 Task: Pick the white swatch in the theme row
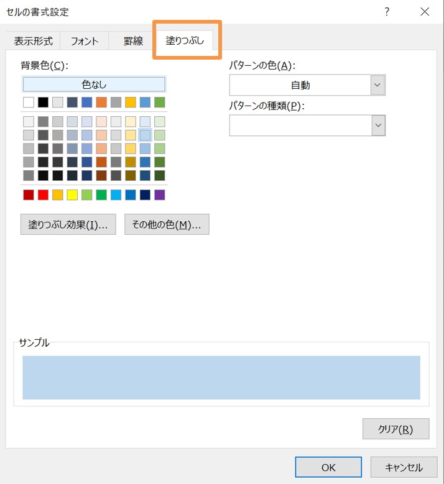29,102
